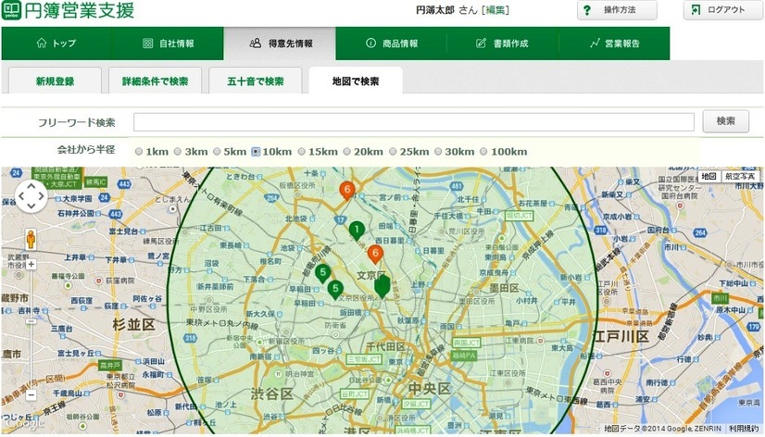Select the 10km radius option
This screenshot has width=765, height=437.
(256, 152)
